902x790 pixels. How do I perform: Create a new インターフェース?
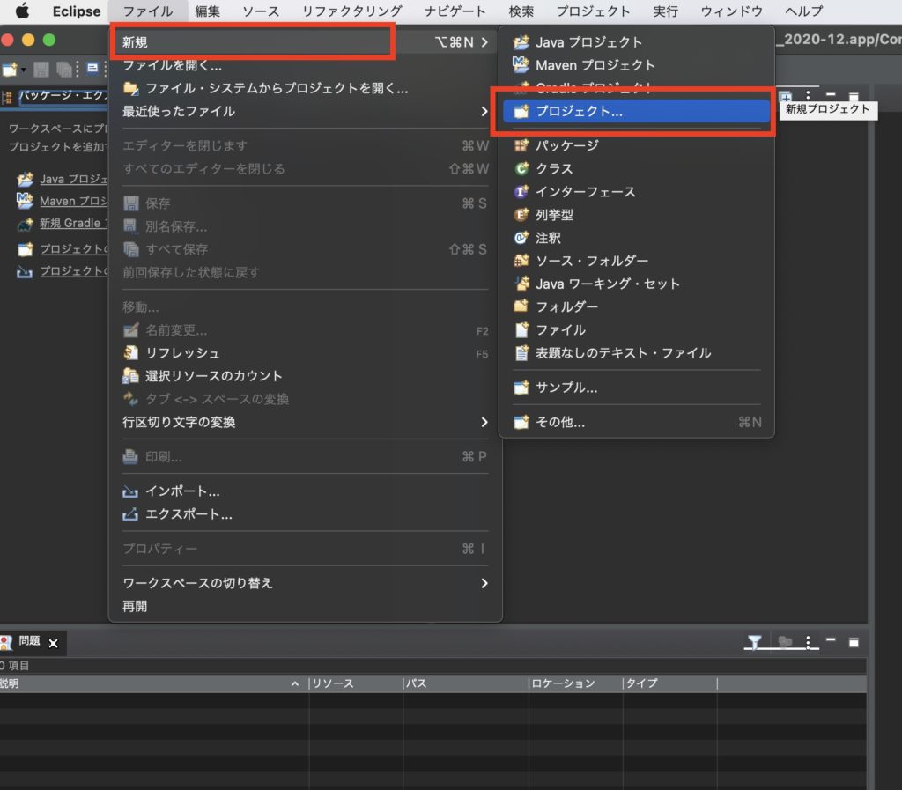tap(636, 191)
